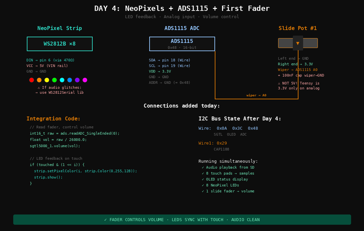Select 'SDA → pin 18 (Wire)' text

[x=169, y=60]
